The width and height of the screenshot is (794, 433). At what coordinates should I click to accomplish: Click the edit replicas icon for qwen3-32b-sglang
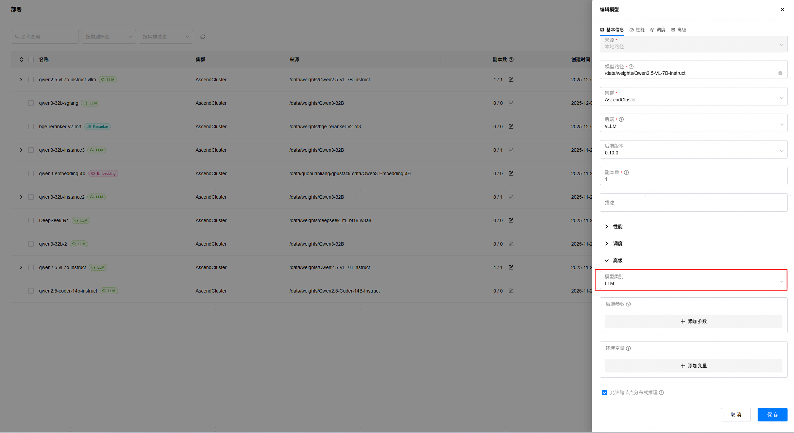coord(511,103)
